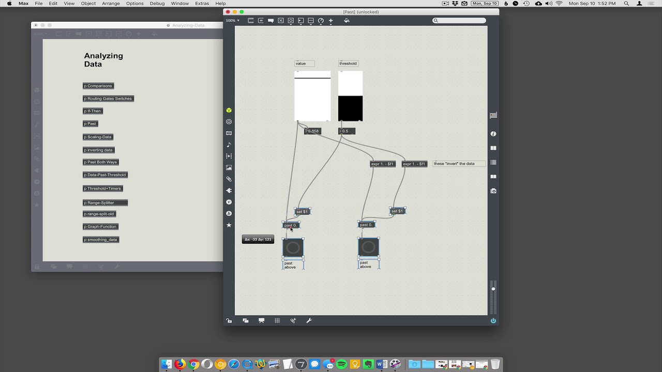Open the Objects browser cube icon in left toolbar
The height and width of the screenshot is (372, 662).
click(229, 111)
